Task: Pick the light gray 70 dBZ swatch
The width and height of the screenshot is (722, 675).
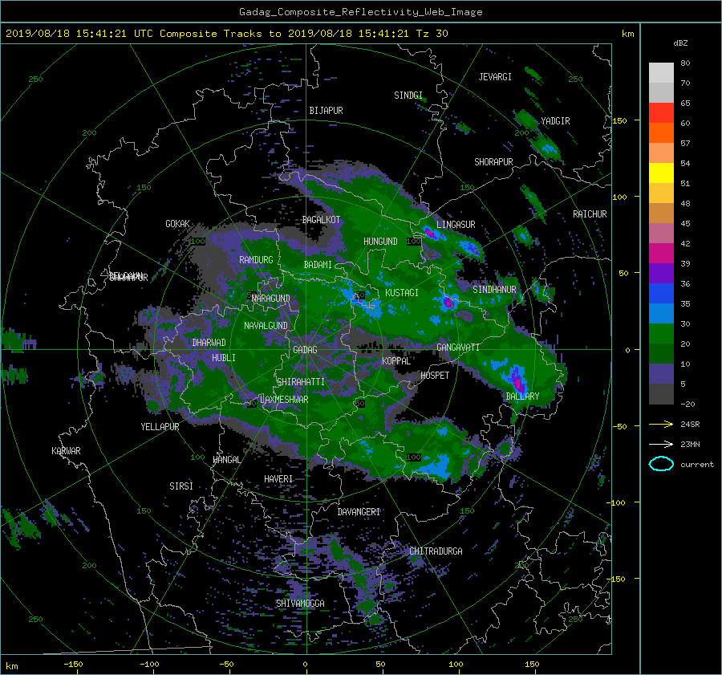Action: point(661,73)
